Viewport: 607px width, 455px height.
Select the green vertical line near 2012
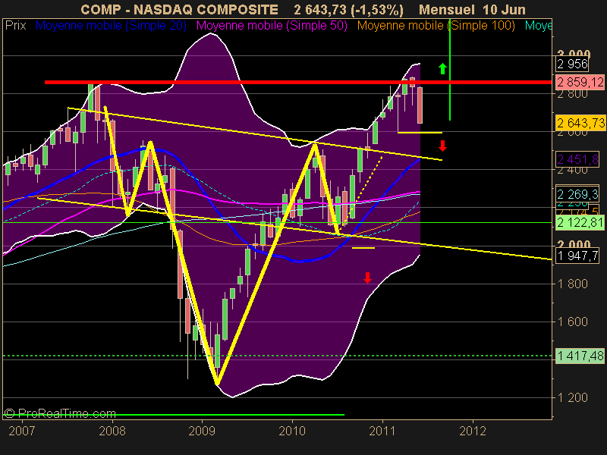[x=450, y=70]
